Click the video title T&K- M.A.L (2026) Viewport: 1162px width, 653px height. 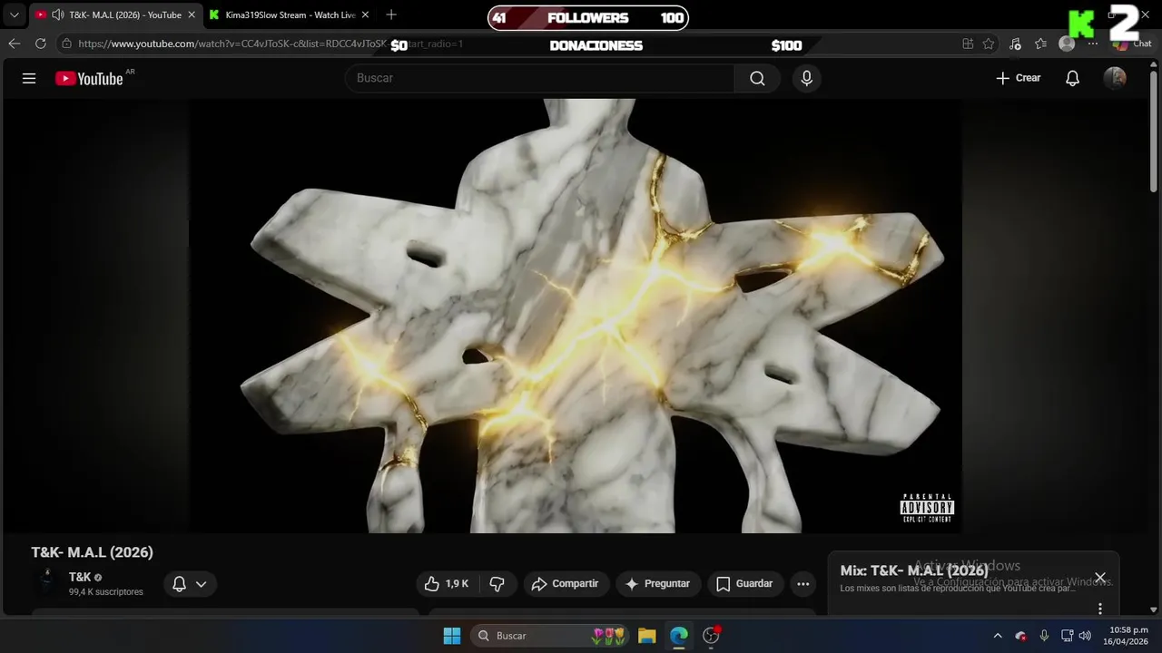pos(93,552)
